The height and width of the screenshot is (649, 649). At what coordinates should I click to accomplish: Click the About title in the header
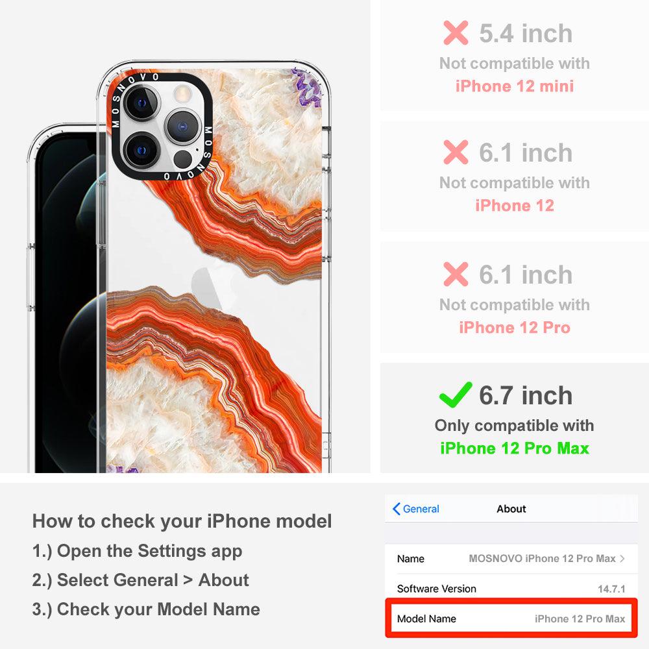(x=511, y=509)
